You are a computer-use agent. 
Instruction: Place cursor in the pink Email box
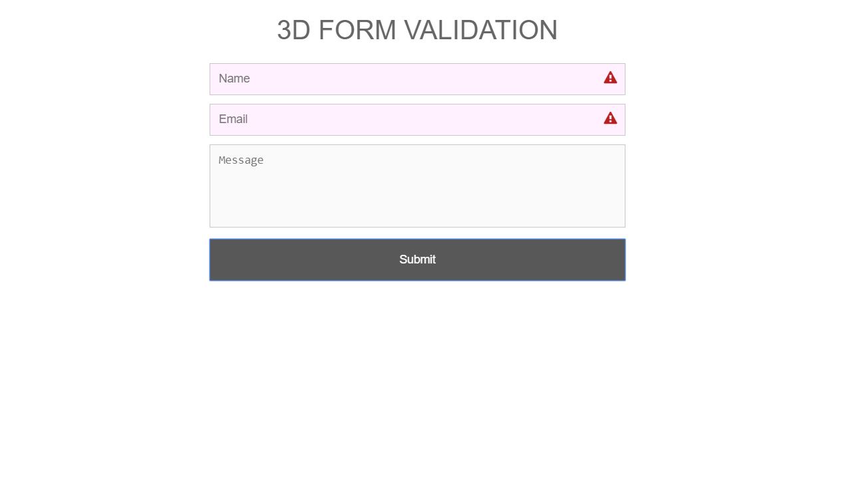(417, 120)
